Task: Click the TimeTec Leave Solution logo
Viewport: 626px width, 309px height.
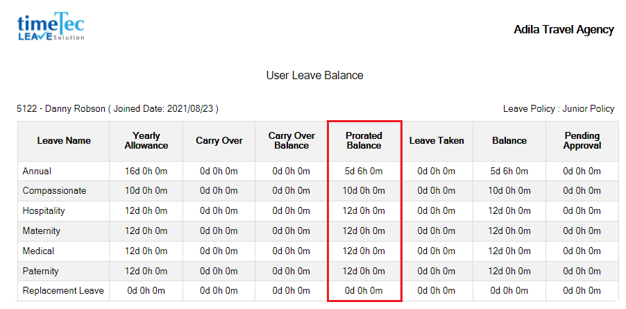Action: (x=50, y=26)
